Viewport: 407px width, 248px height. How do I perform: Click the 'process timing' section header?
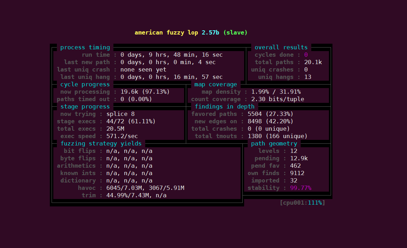pyautogui.click(x=85, y=47)
